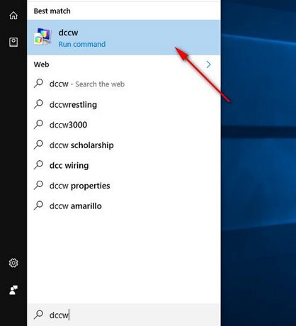
Task: Pick the dccw amarillo suggestion
Action: point(124,206)
